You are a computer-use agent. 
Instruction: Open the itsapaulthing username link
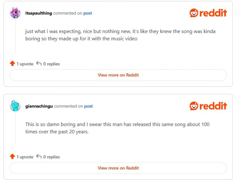39,13
